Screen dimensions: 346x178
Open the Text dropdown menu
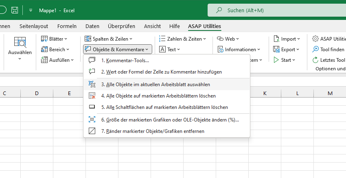point(169,49)
